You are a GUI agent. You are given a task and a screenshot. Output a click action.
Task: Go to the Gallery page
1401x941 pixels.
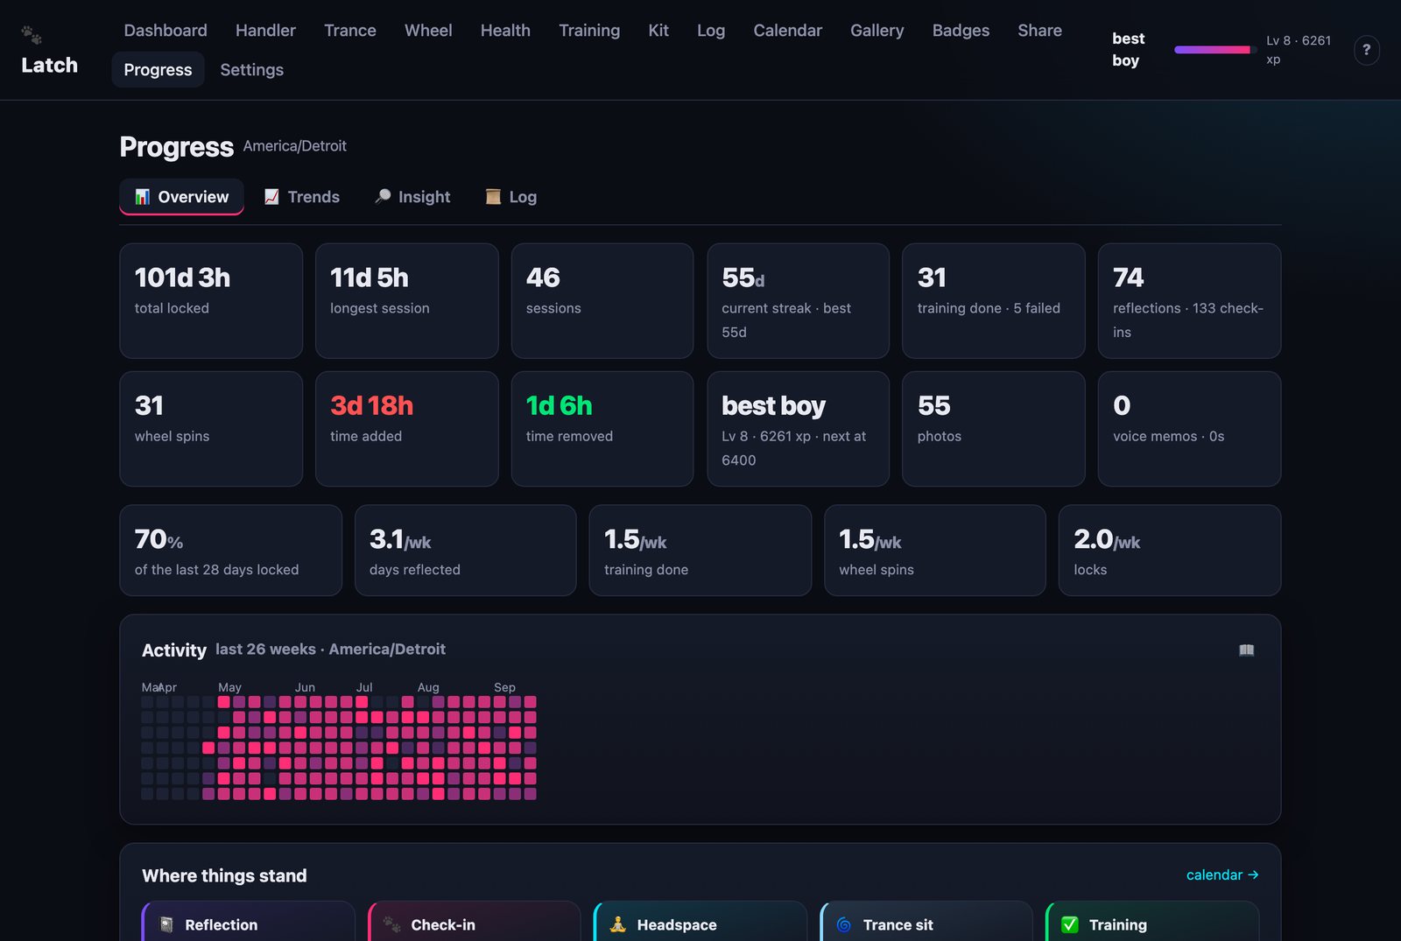(877, 31)
